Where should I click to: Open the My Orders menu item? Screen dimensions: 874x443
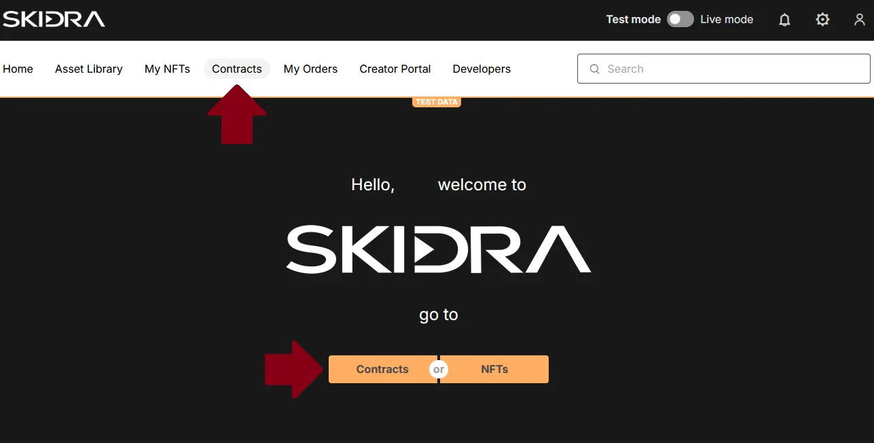(x=310, y=69)
